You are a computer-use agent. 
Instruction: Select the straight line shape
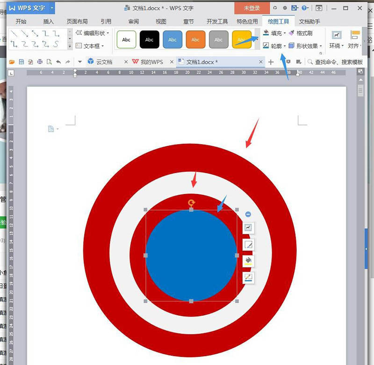(14, 34)
